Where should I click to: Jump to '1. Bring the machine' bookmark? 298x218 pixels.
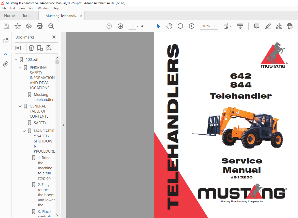click(45, 168)
